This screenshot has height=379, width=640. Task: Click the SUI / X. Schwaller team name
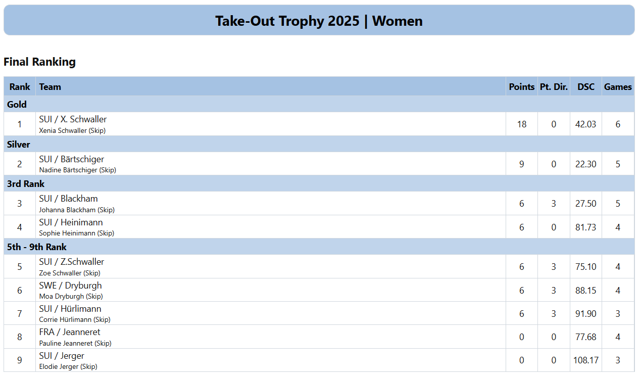tap(73, 119)
